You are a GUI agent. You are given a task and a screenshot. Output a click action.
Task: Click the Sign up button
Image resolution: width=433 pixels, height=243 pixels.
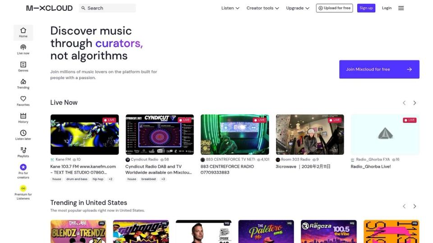tap(366, 8)
